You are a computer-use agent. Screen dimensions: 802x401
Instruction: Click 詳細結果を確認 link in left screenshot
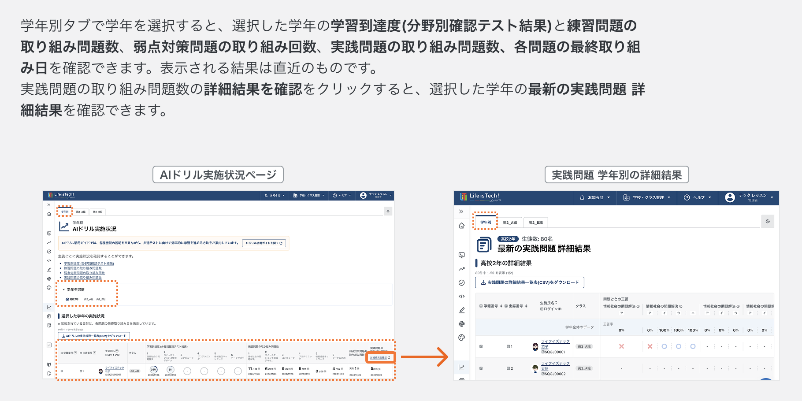point(380,357)
